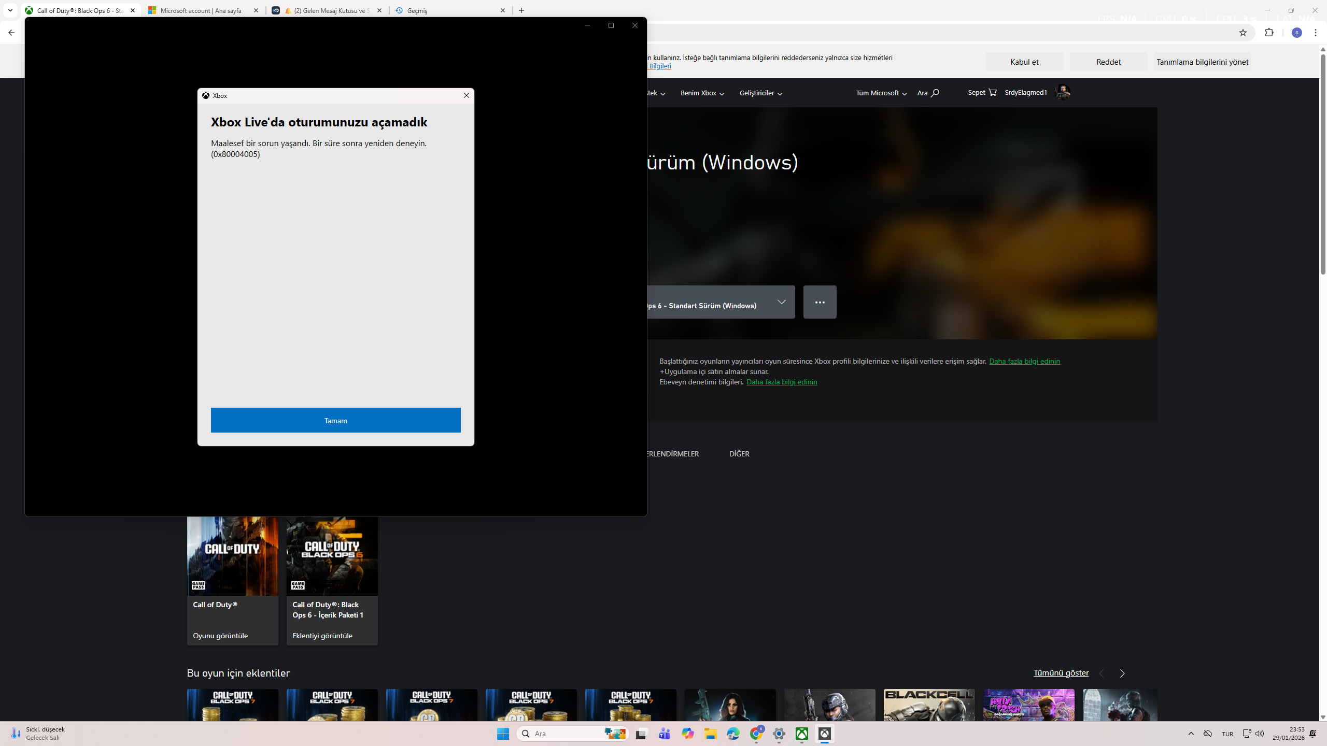
Task: Close the Microsoft account tab
Action: click(x=256, y=10)
